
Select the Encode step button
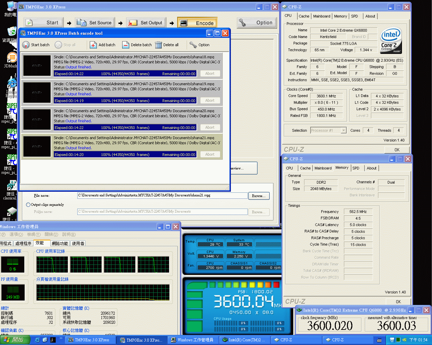197,23
